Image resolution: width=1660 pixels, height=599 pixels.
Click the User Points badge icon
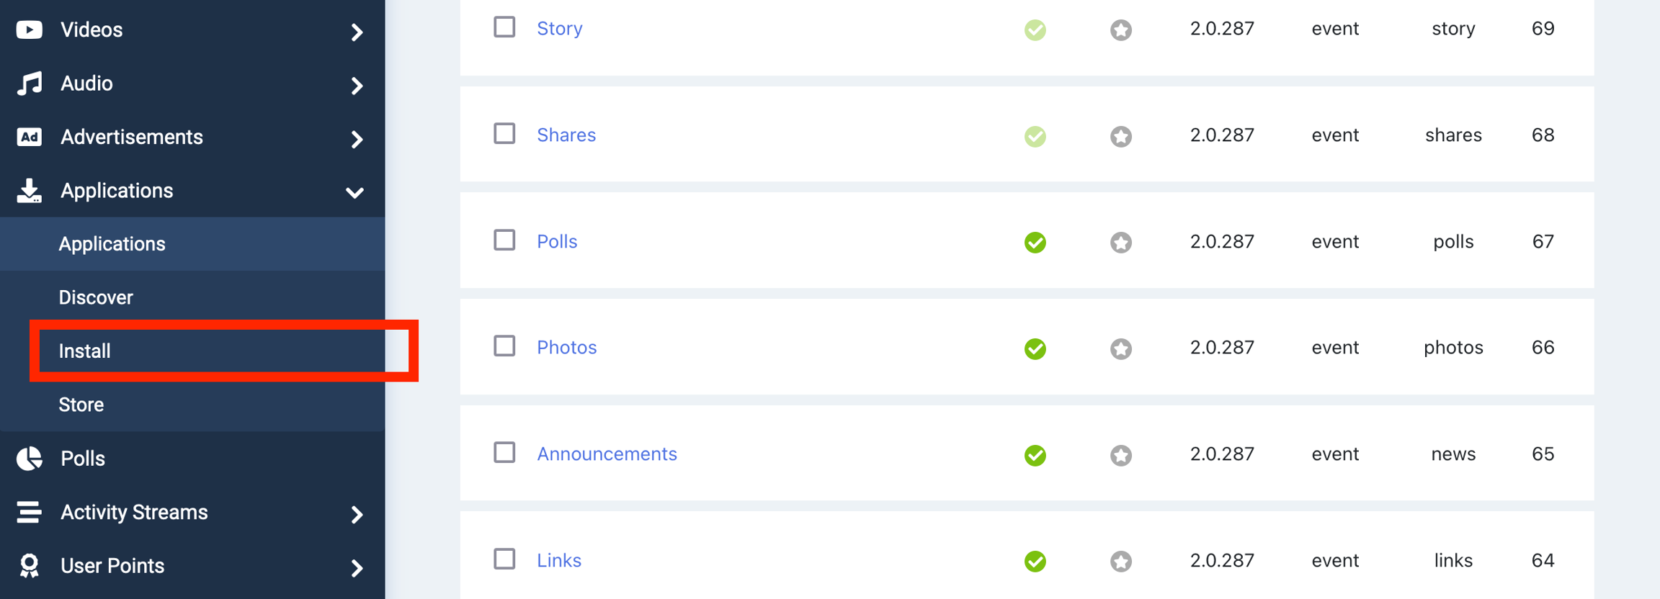(x=29, y=566)
